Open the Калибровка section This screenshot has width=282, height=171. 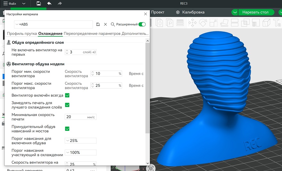pyautogui.click(x=193, y=12)
